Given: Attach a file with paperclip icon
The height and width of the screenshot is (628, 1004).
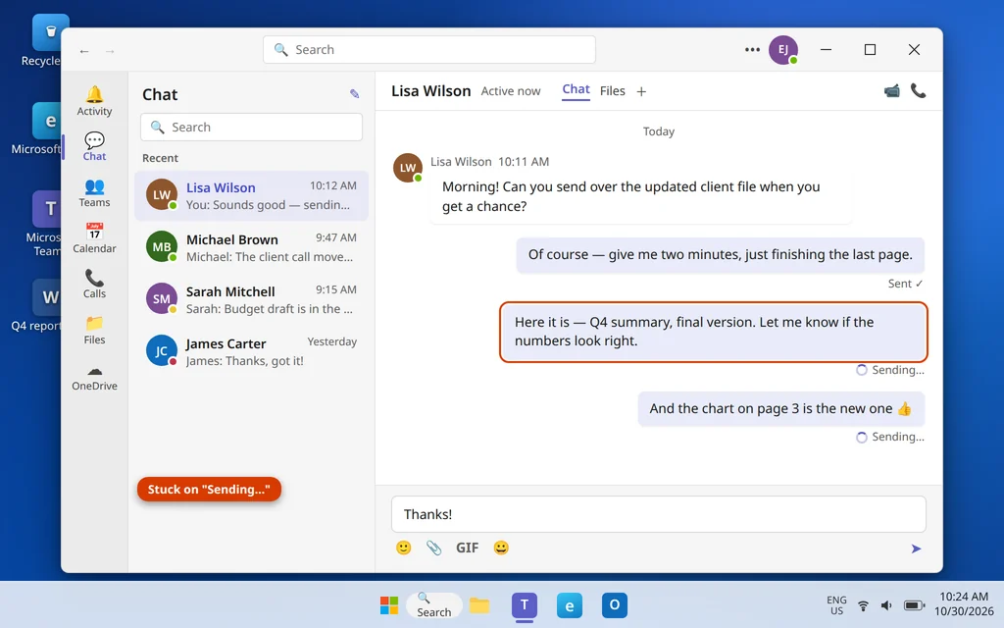Looking at the screenshot, I should point(433,548).
